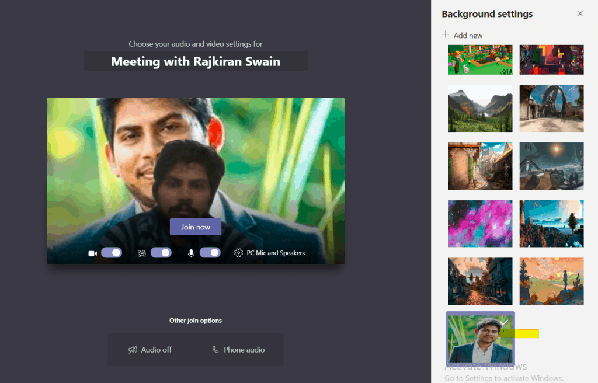Click the microphone icon
The height and width of the screenshot is (383, 598).
(191, 253)
